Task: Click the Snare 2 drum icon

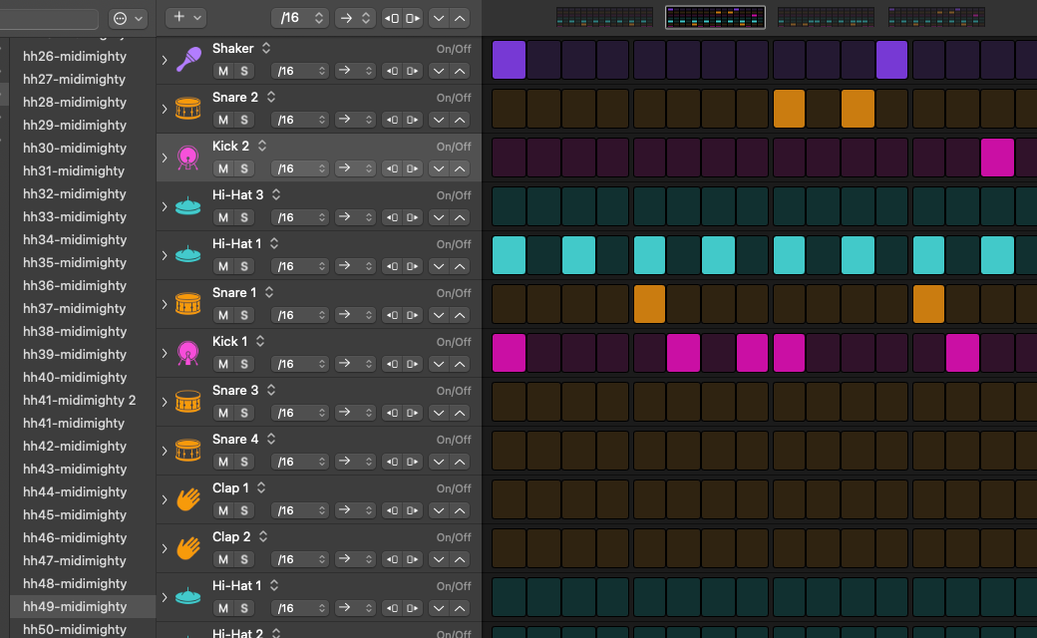Action: (x=188, y=109)
